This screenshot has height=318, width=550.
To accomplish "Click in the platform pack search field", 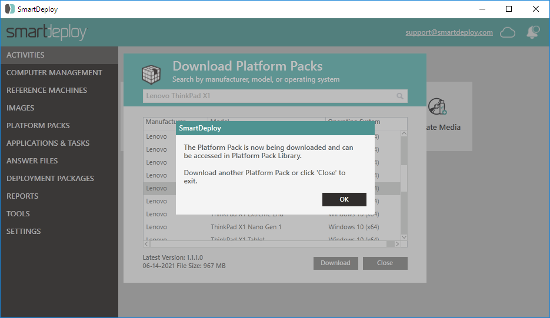I will (268, 96).
